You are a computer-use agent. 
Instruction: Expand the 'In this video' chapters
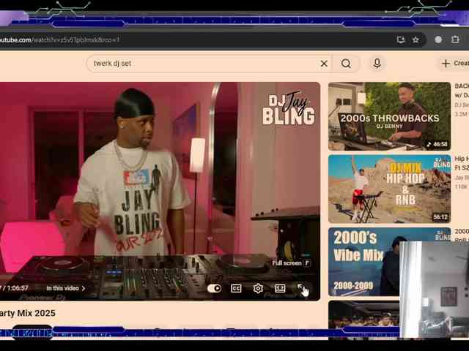pos(65,288)
